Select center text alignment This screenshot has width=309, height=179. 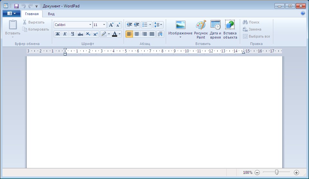pos(136,34)
